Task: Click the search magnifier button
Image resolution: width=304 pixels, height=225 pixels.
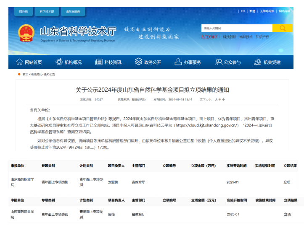Action: pos(282,28)
